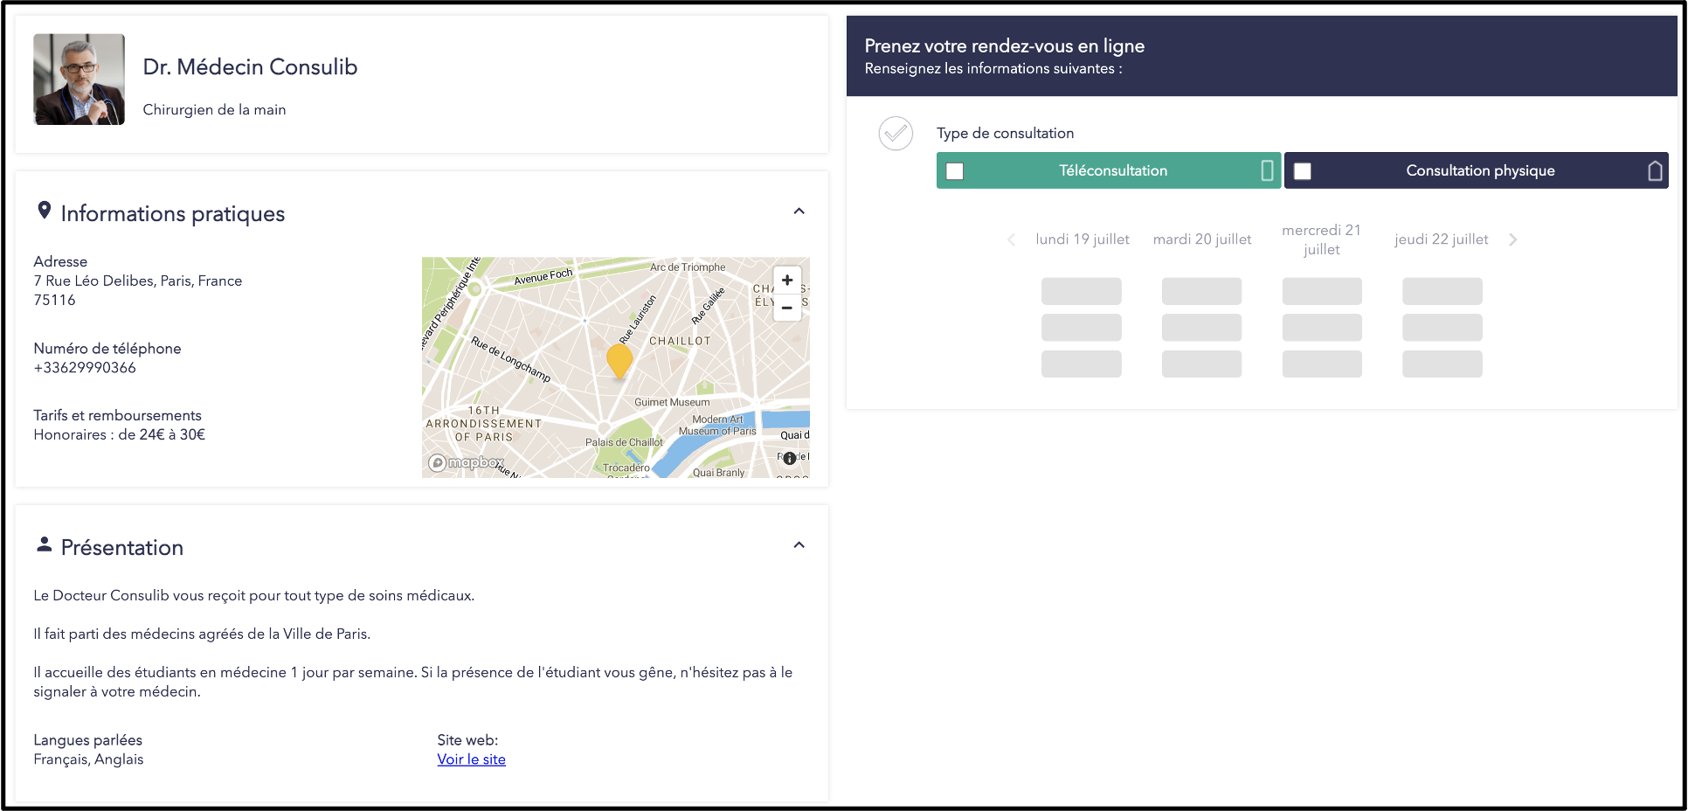Image resolution: width=1688 pixels, height=811 pixels.
Task: Click Dr. Médecin Consulib's profile photo
Action: pyautogui.click(x=79, y=80)
